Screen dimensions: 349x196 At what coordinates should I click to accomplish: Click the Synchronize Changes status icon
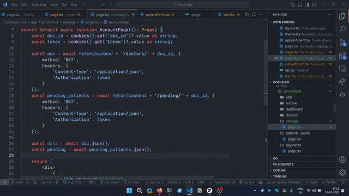pos(28,182)
